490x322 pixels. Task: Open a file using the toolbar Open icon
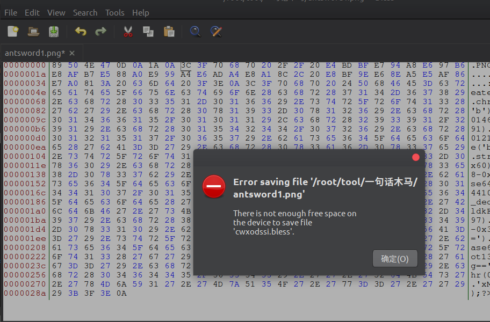(x=33, y=32)
